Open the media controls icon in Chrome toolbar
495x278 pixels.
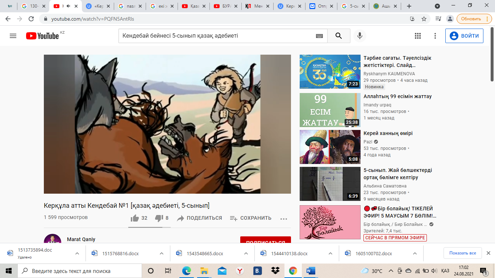[x=438, y=19]
